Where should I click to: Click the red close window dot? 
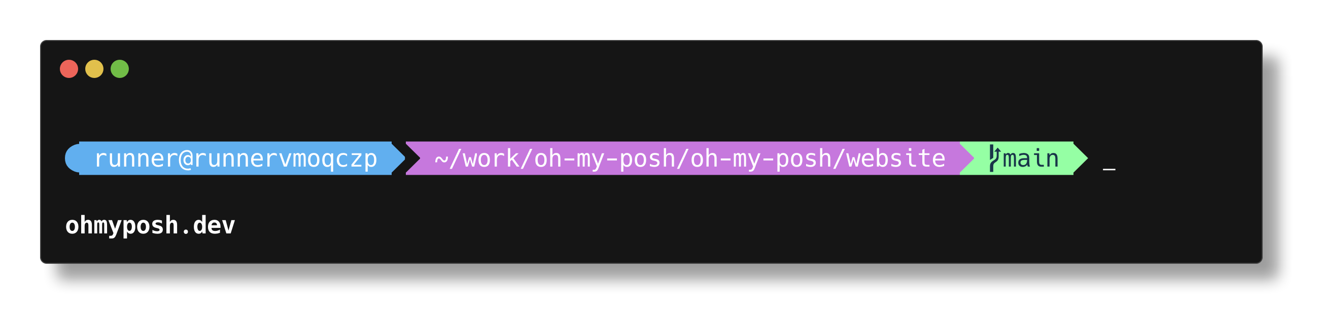(69, 69)
